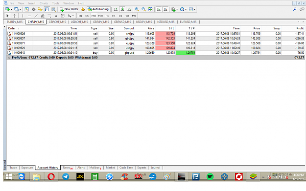Viewport: 306px width, 191px height.
Task: Select the Trendline tool
Action: coord(36,16)
